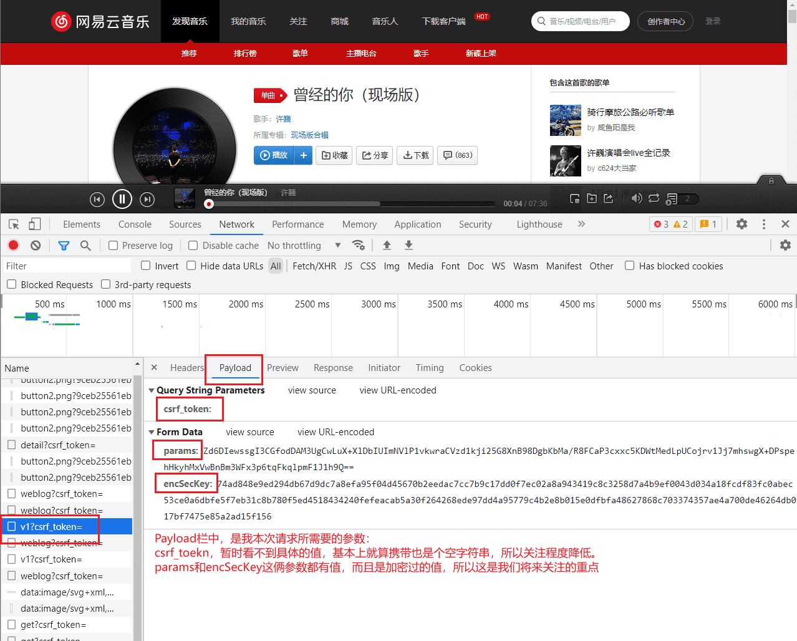797x641 pixels.
Task: Check 3rd-party requests checkbox
Action: [106, 284]
